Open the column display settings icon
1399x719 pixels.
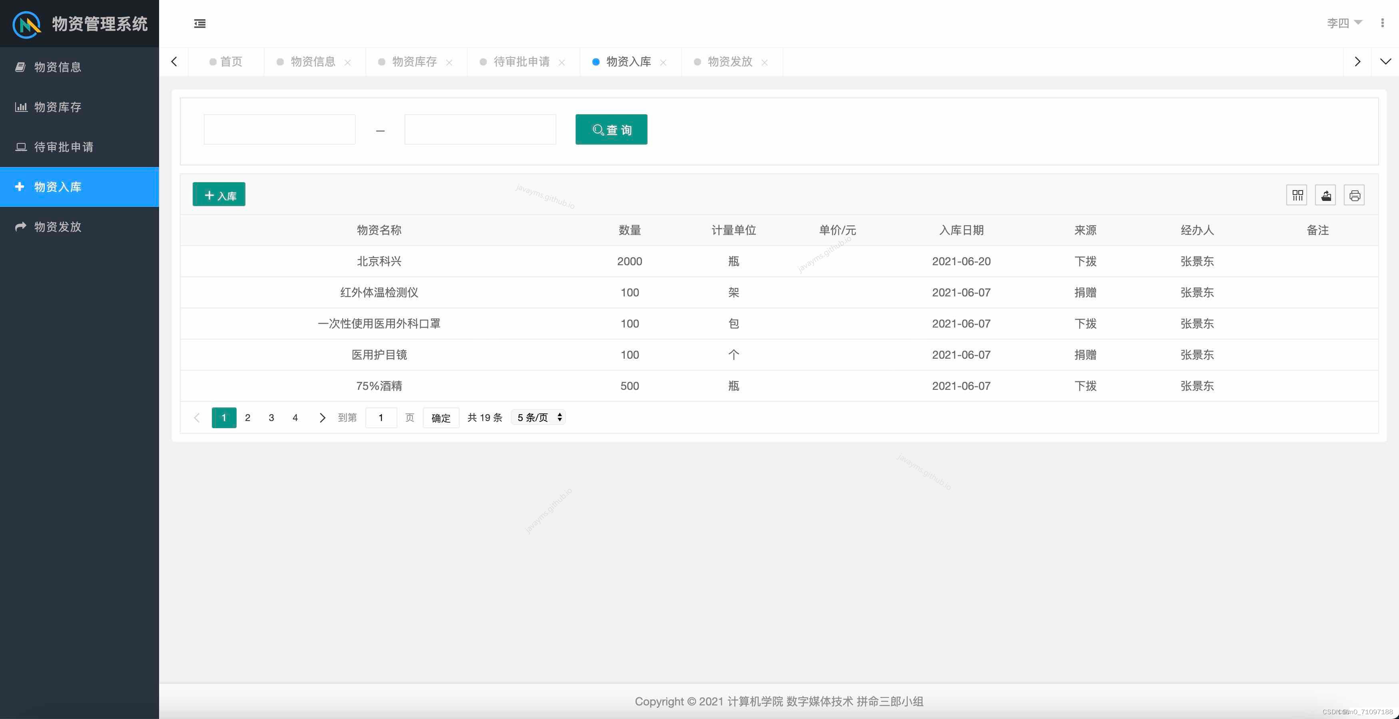point(1297,195)
